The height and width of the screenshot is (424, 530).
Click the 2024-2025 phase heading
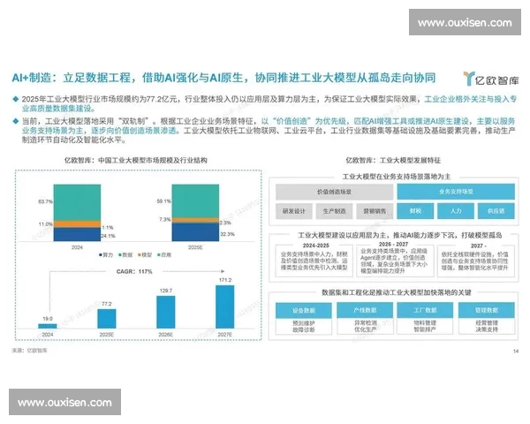(315, 246)
